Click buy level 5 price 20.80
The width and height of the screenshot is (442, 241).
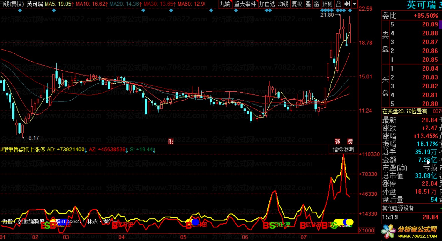click(x=430, y=104)
